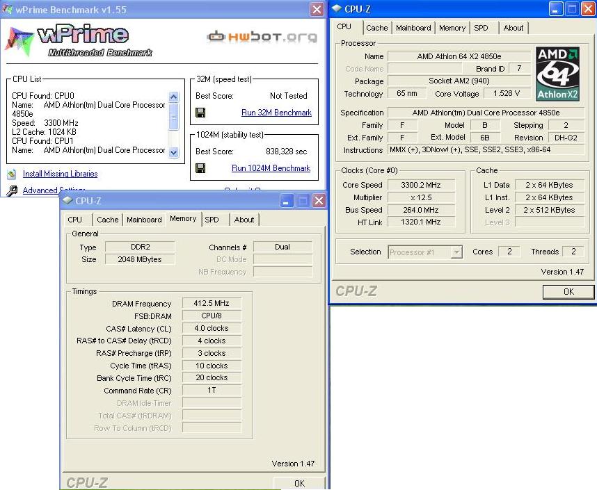The height and width of the screenshot is (490, 597).
Task: Click the CPU-Z processor window title icon
Action: click(337, 8)
